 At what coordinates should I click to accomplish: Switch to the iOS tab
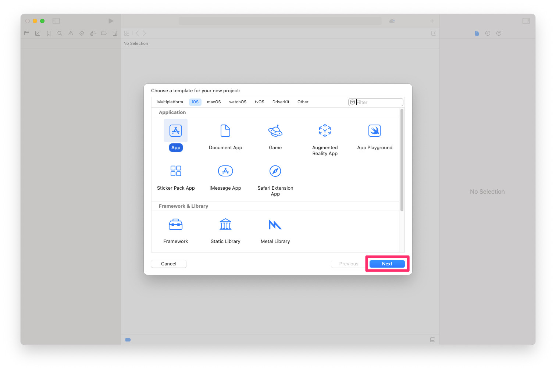[195, 102]
